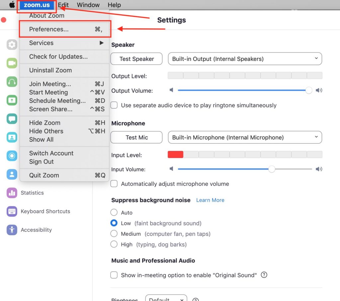
Task: Open Keyboard Shortcuts settings section
Action: coord(45,211)
